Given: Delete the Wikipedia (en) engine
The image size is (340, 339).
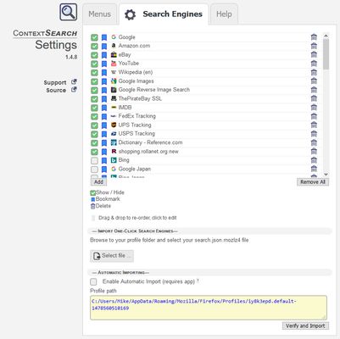Looking at the screenshot, I should point(314,72).
